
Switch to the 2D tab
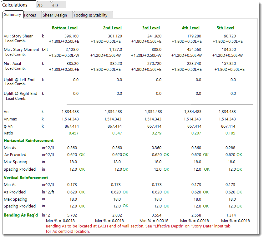(x=40, y=5)
